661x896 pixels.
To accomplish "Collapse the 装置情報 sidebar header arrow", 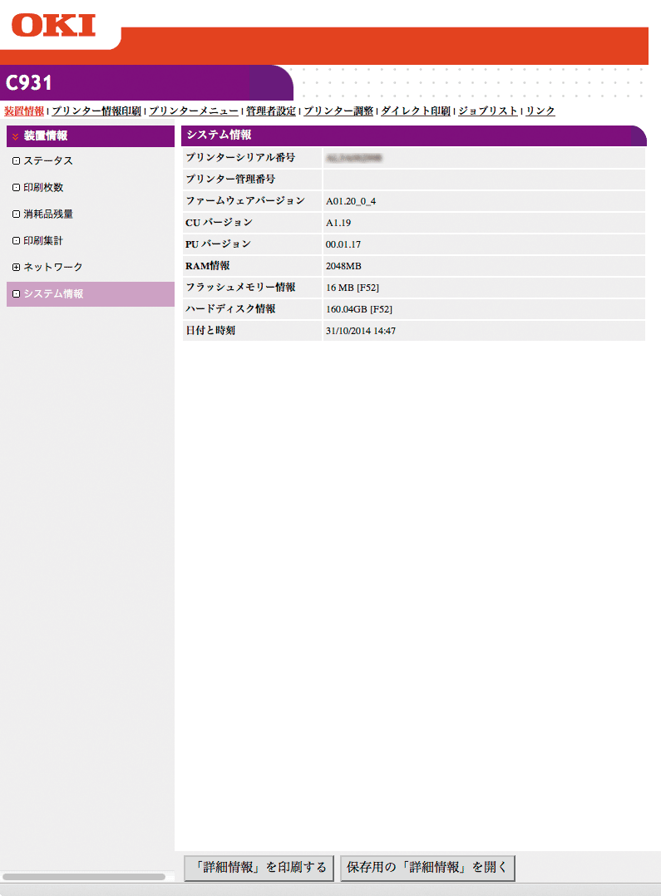I will click(x=16, y=136).
